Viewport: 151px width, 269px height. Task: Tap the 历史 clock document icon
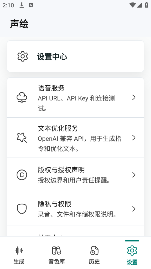tap(94, 251)
